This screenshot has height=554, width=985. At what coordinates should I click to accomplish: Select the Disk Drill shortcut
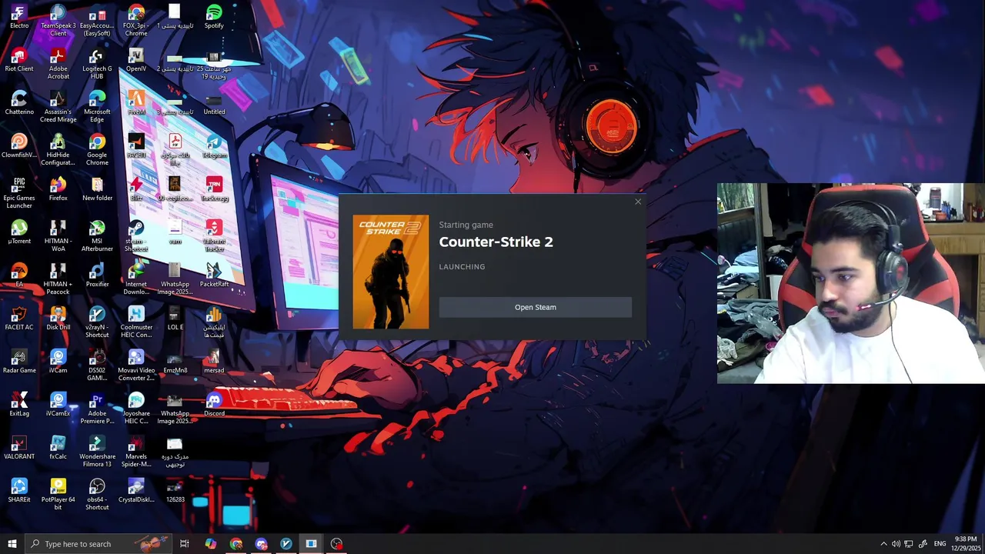[58, 319]
